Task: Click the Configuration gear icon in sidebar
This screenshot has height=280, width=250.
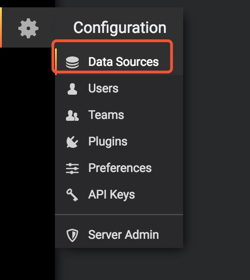Action: coord(28,28)
